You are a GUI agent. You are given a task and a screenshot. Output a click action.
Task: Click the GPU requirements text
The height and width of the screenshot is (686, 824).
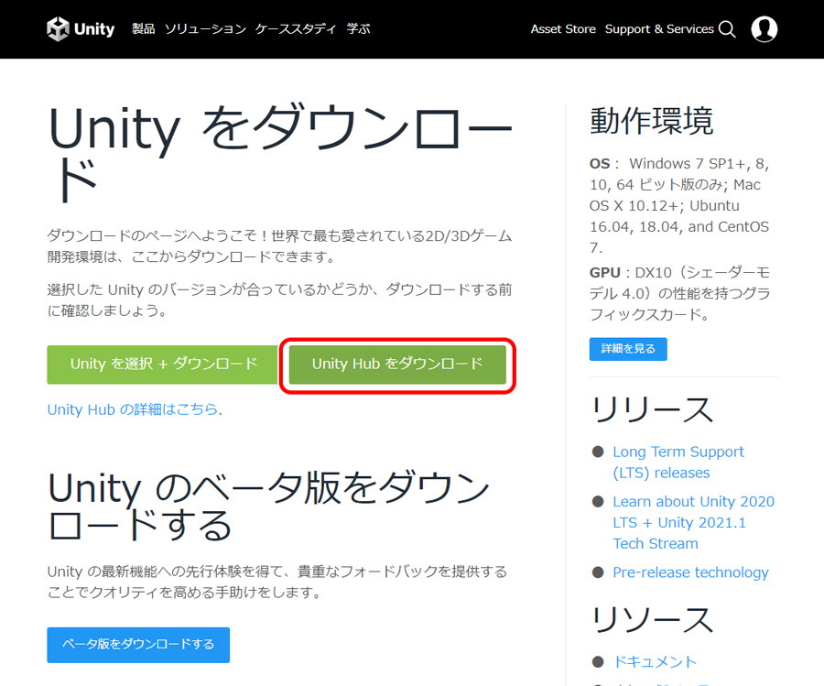click(679, 293)
